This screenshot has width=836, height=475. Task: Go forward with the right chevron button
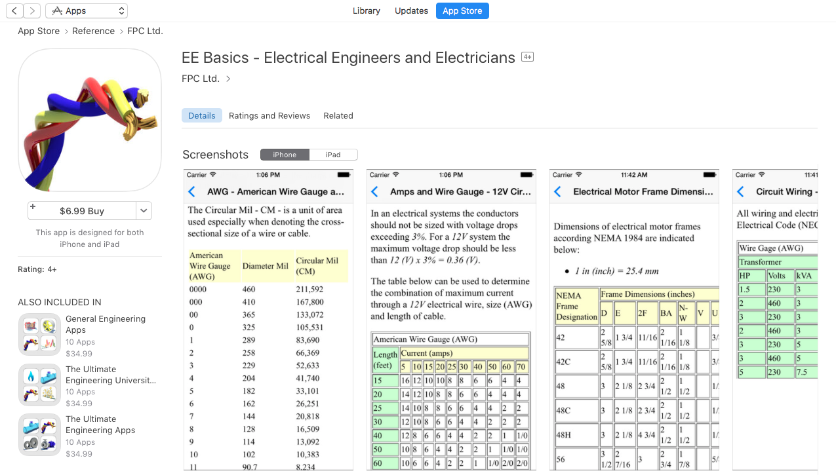[32, 10]
